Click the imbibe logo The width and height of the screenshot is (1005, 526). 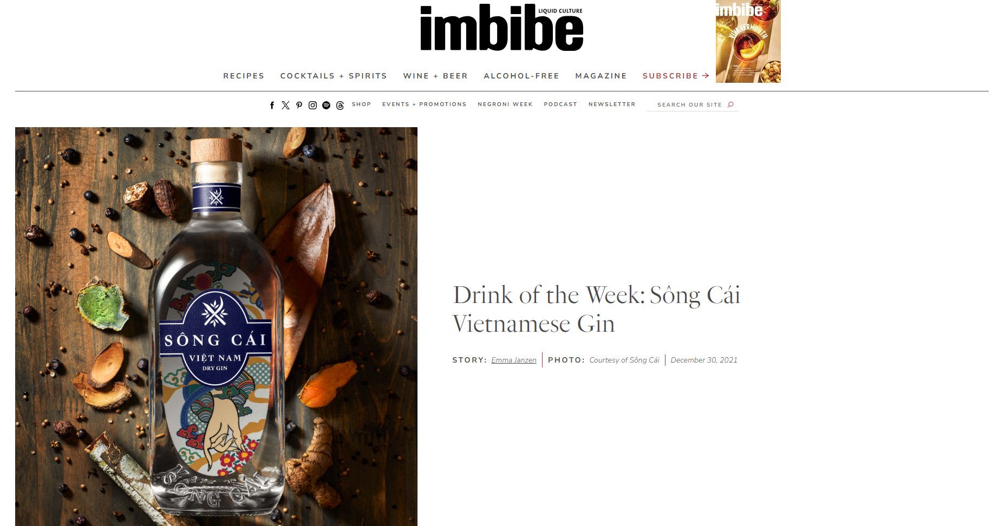(x=501, y=28)
